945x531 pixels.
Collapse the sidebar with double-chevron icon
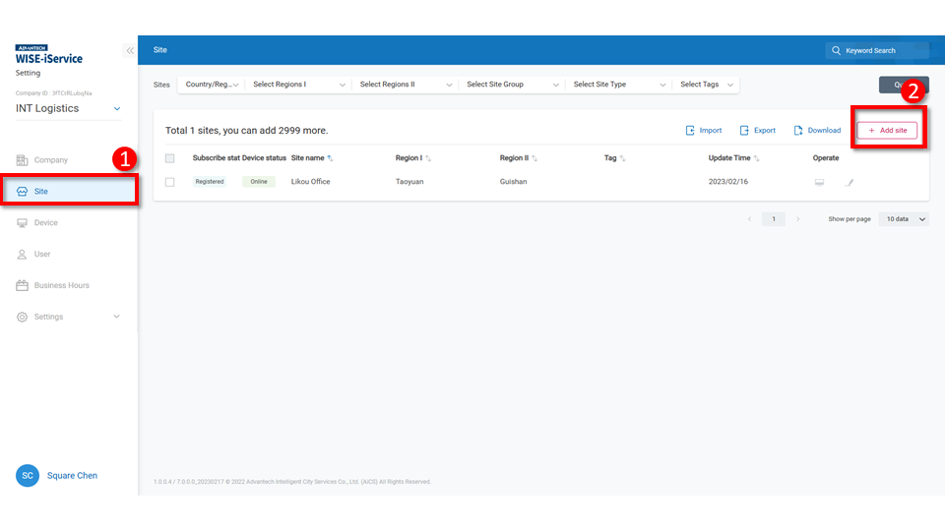coord(130,50)
